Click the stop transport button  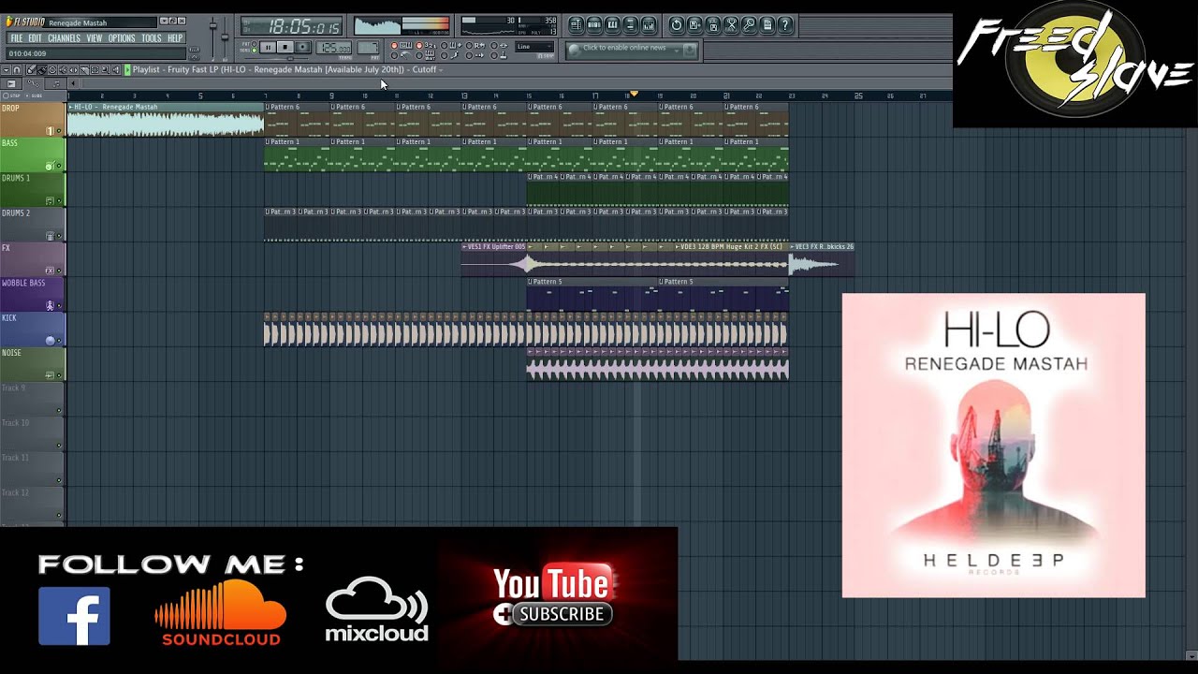tap(285, 47)
